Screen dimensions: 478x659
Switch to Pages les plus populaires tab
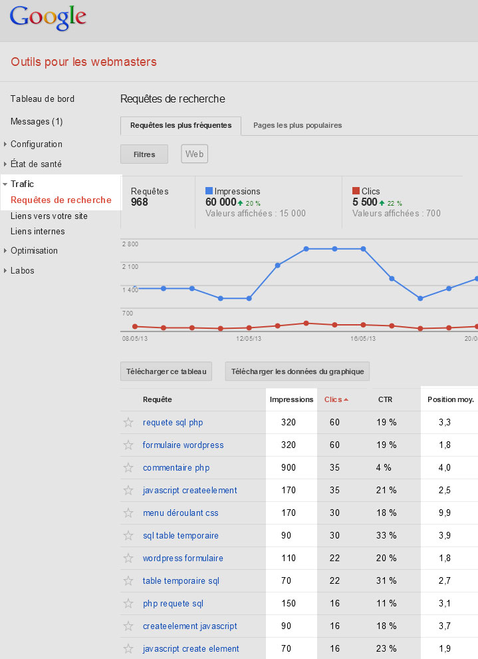coord(298,126)
